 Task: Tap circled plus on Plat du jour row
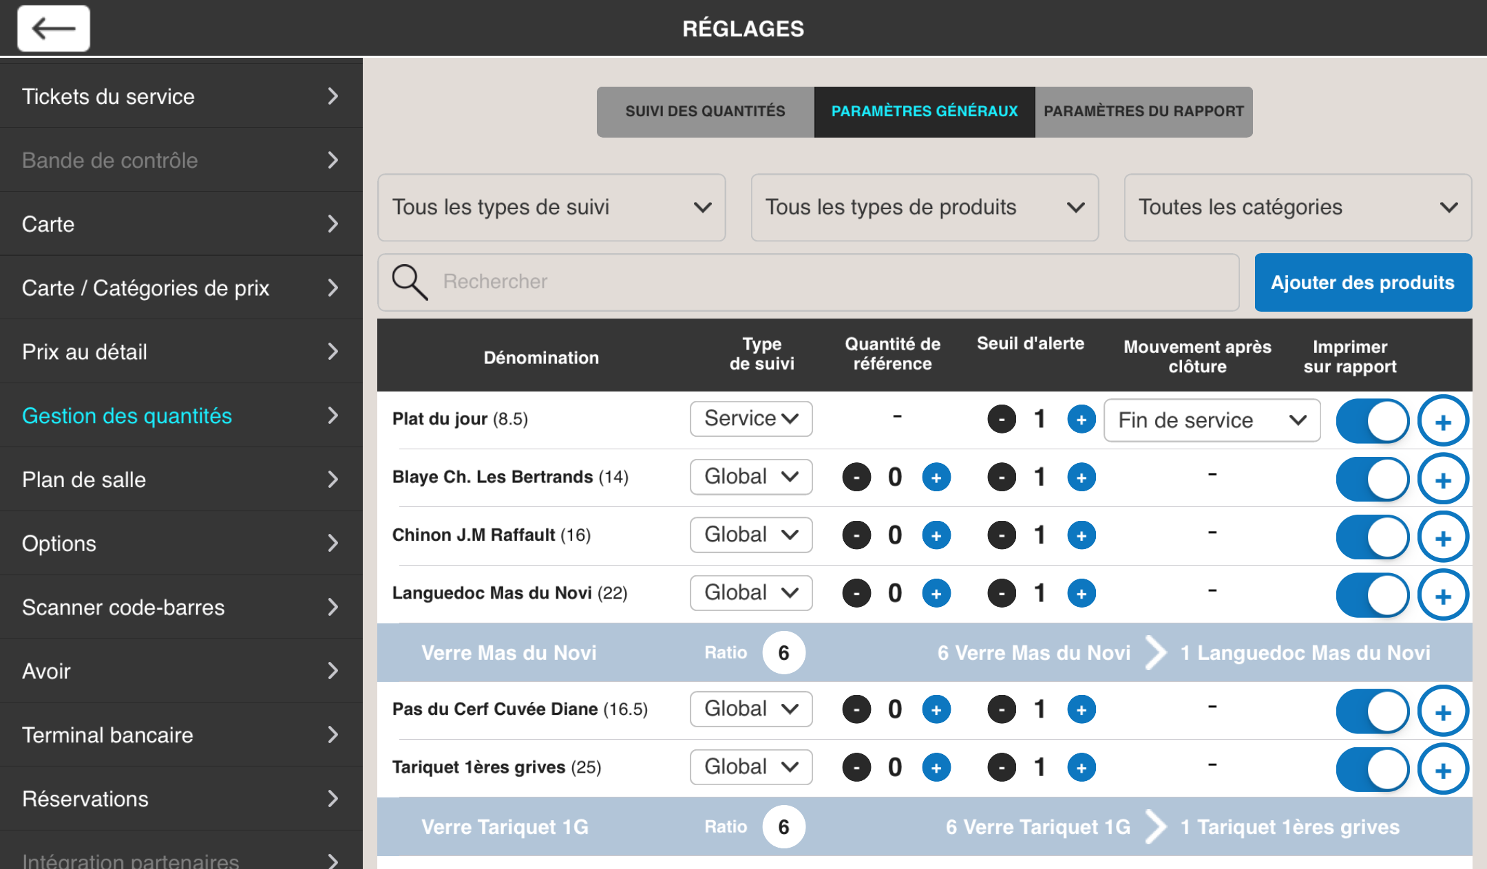point(1443,421)
